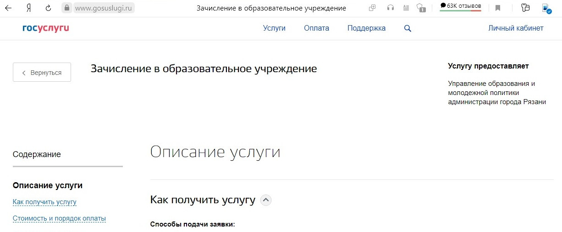The height and width of the screenshot is (232, 562).
Task: Click the headphones read-aloud icon
Action: pyautogui.click(x=390, y=8)
